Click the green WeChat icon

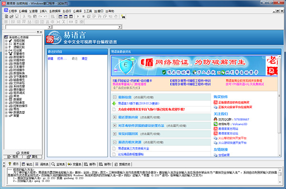coord(215,124)
